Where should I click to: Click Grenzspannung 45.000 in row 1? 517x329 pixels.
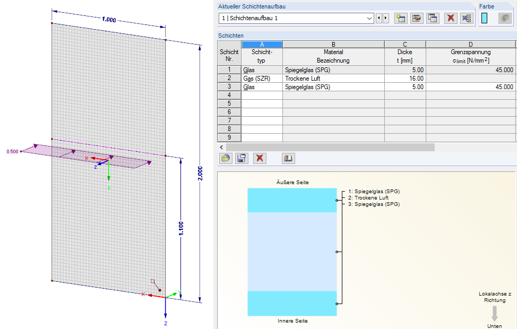pyautogui.click(x=470, y=70)
